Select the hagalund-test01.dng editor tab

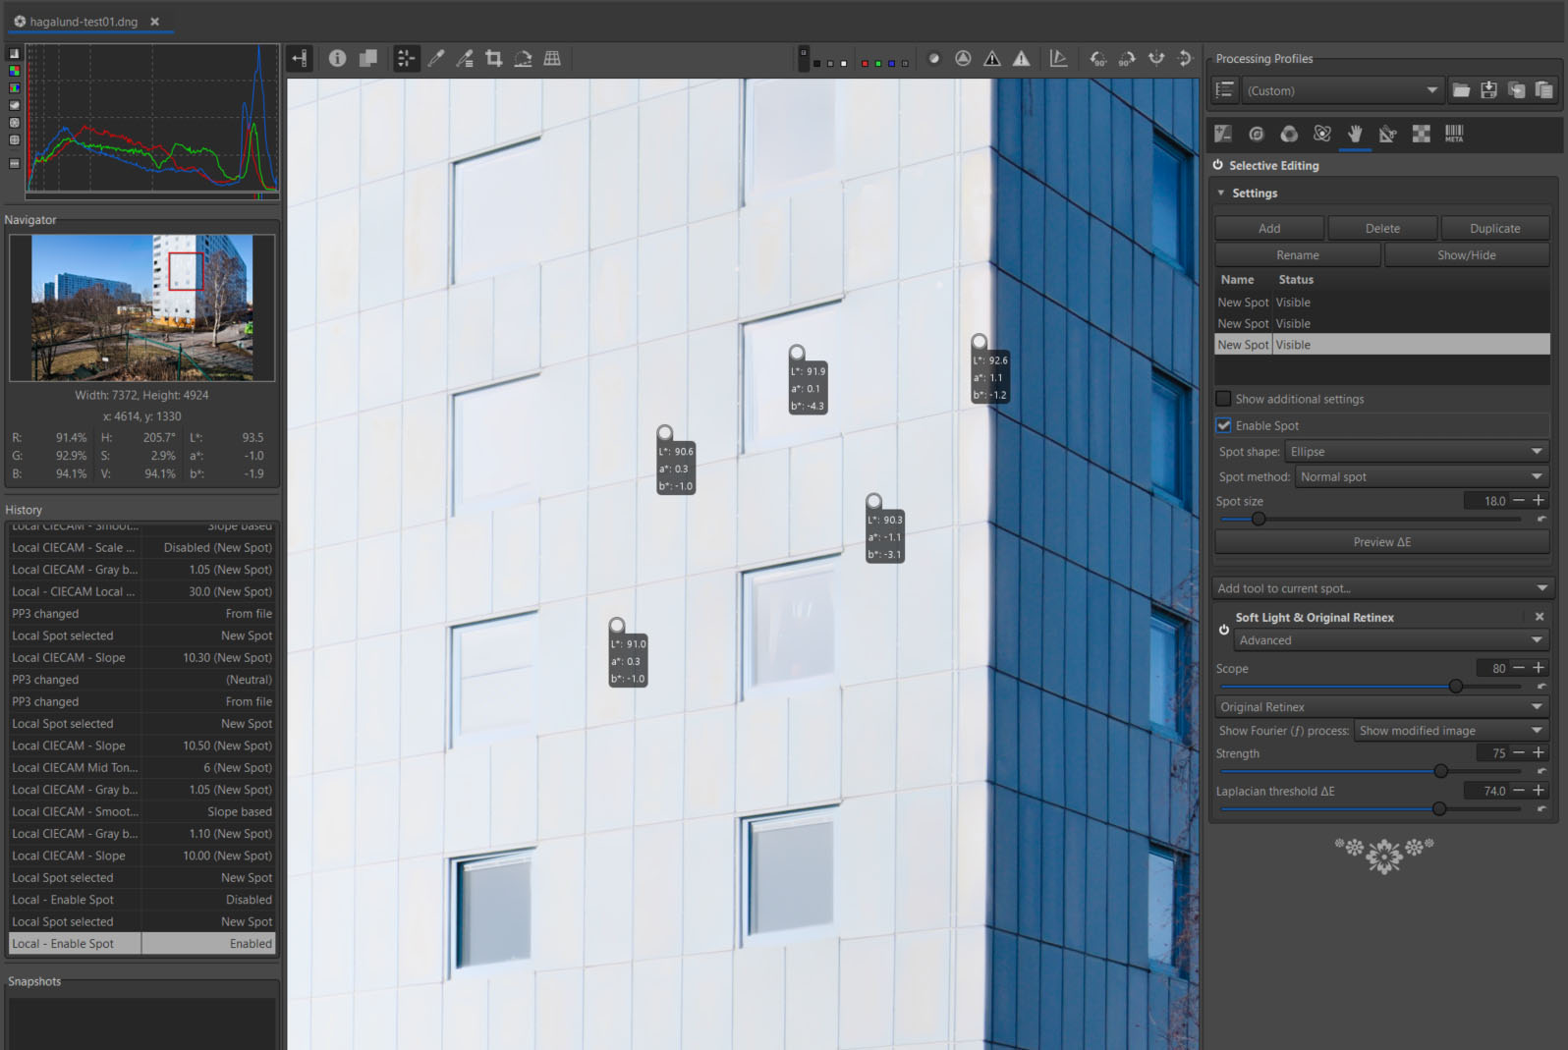84,22
